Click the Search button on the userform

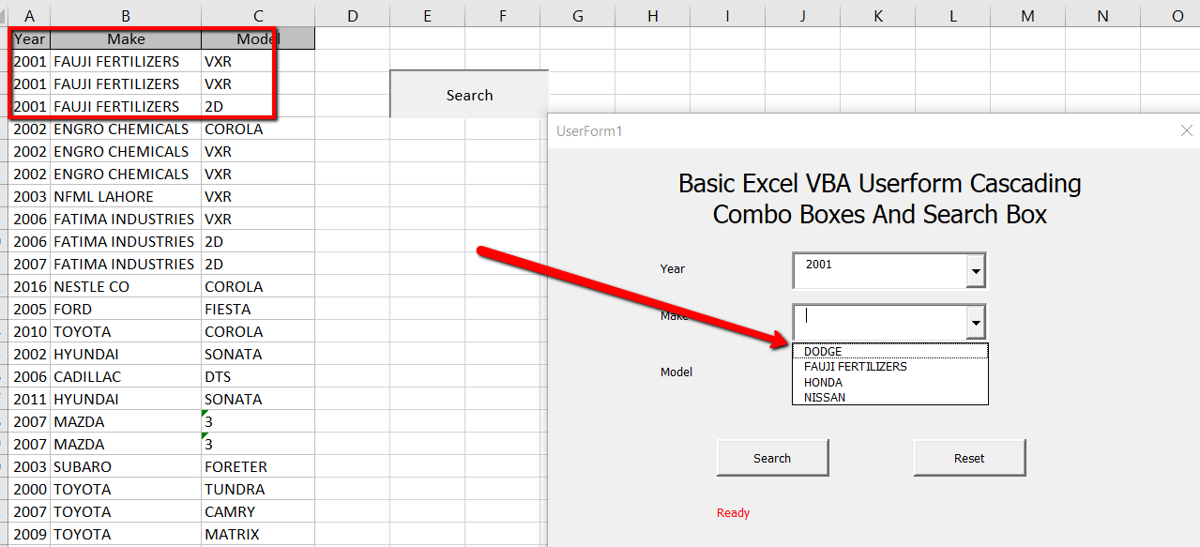coord(772,458)
